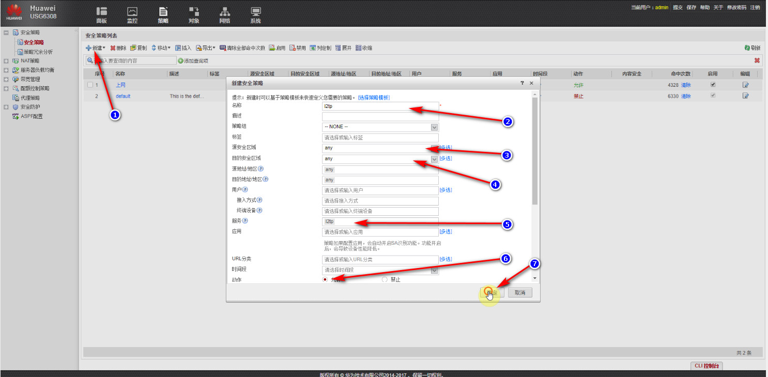Viewport: 768px width, 377px height.
Task: Click the 刷新 refresh icon
Action: pos(747,48)
